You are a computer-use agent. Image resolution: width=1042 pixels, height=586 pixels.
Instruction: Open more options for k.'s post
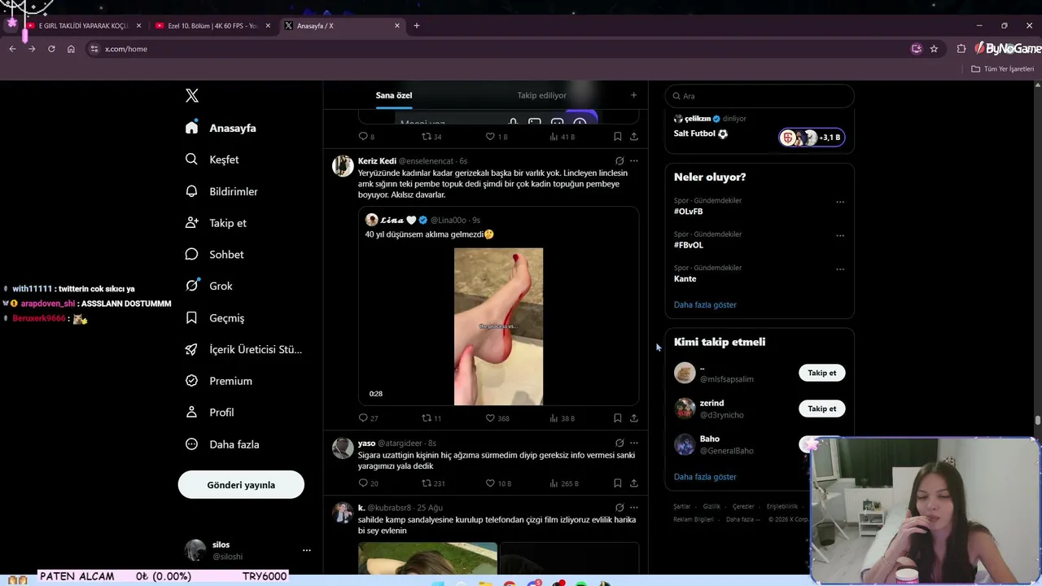(x=634, y=508)
